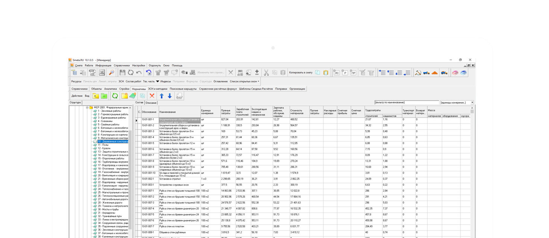Collapse the ФЕР 2001 tree node

tap(87, 107)
